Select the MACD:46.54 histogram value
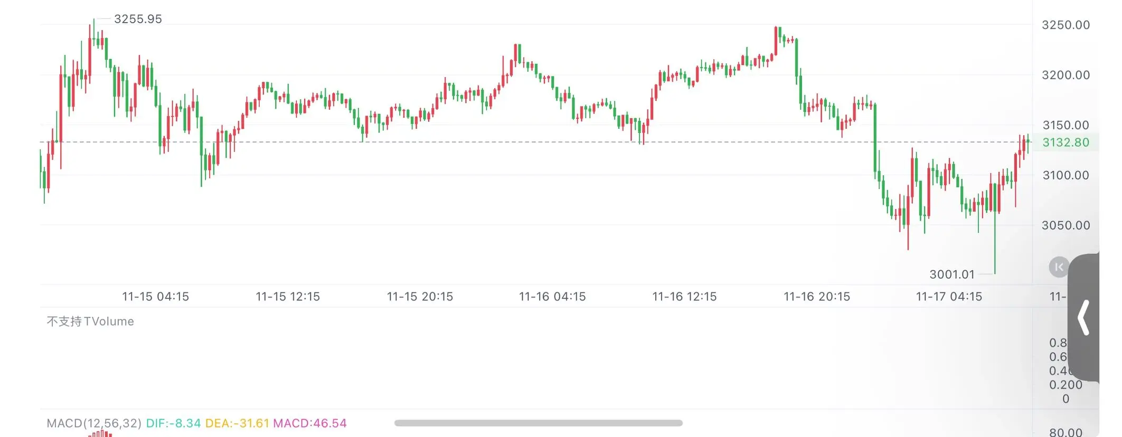Viewport: 1122px width, 437px height. 310,423
